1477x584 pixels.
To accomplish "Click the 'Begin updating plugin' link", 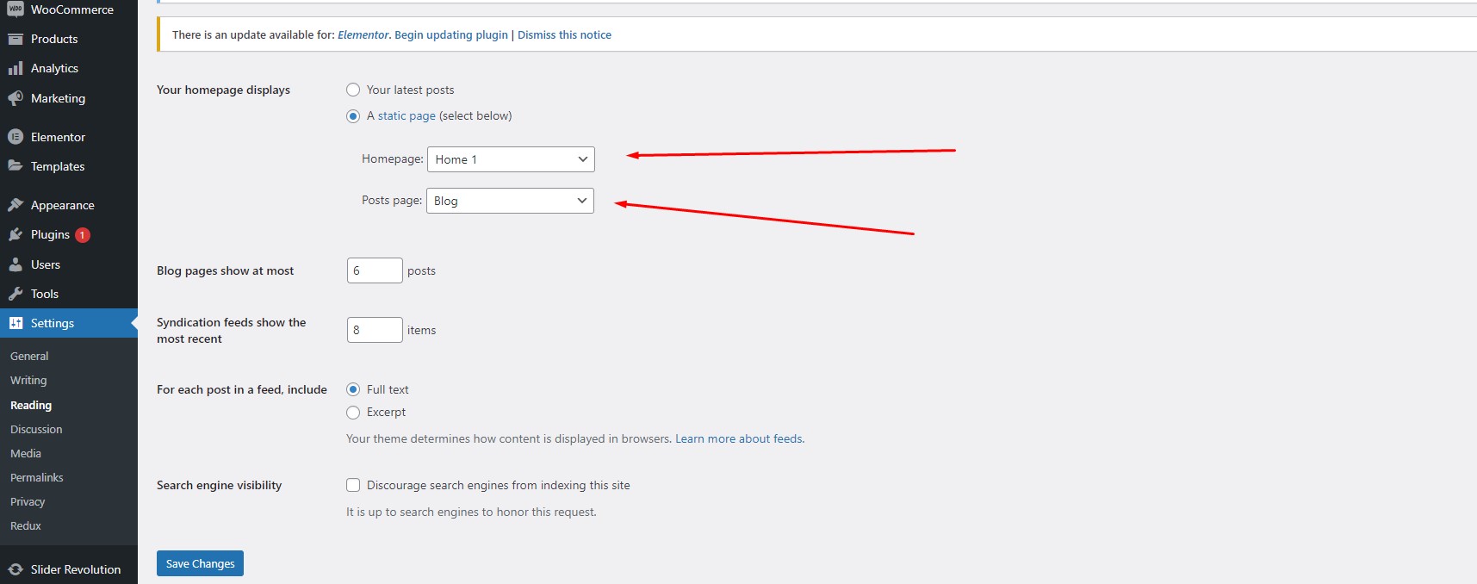I will coord(450,35).
